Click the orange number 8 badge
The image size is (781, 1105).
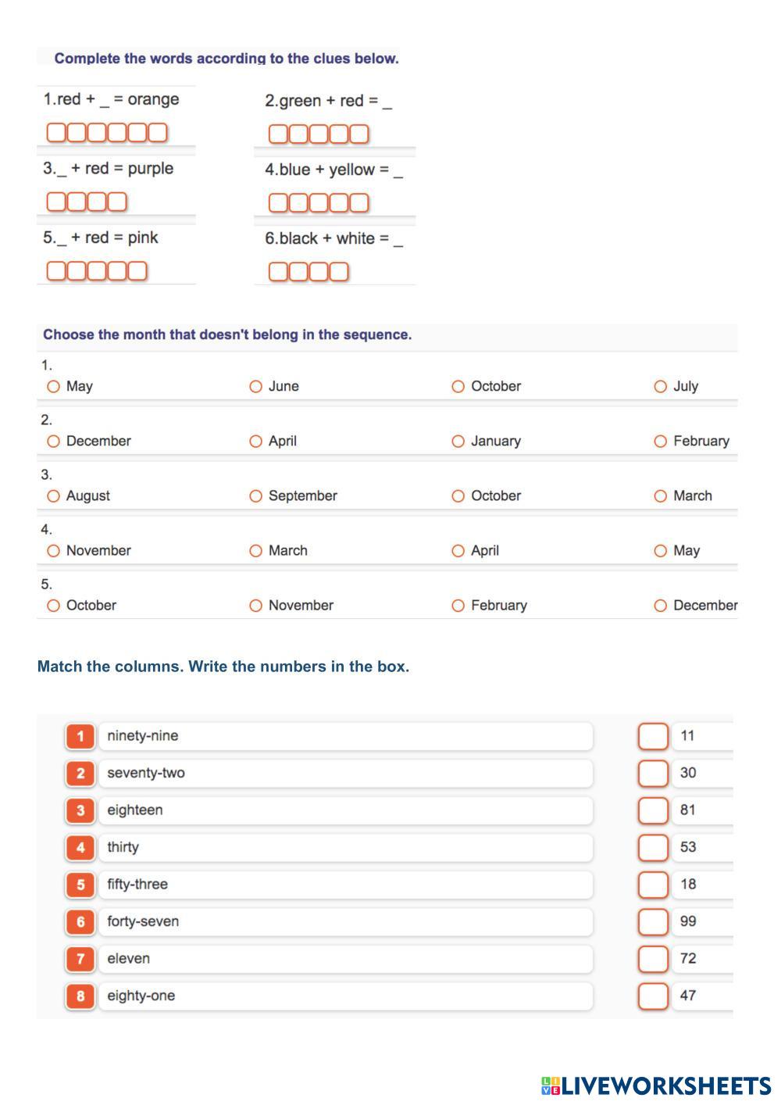pos(80,996)
